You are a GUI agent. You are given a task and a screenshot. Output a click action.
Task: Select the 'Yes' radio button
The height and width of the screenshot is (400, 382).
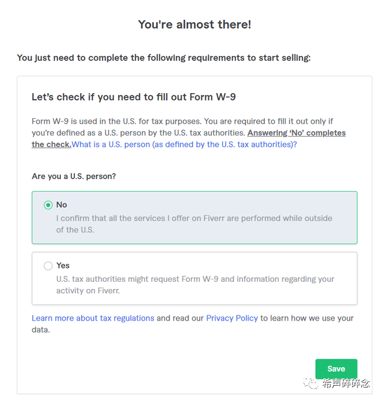click(x=48, y=266)
